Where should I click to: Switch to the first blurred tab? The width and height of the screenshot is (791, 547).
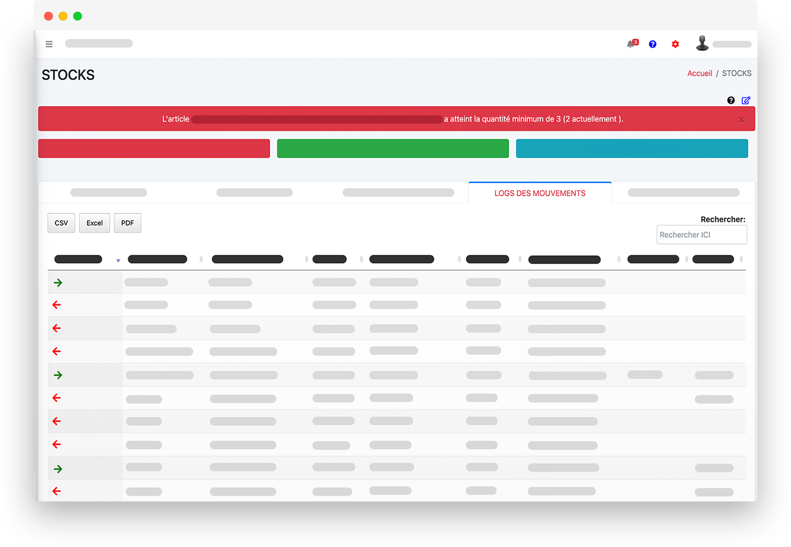tap(109, 193)
